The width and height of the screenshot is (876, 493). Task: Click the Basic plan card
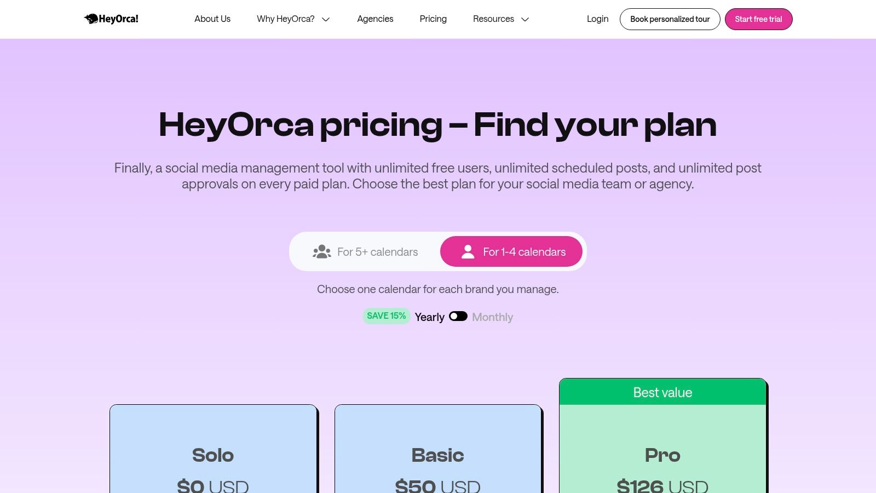point(438,449)
